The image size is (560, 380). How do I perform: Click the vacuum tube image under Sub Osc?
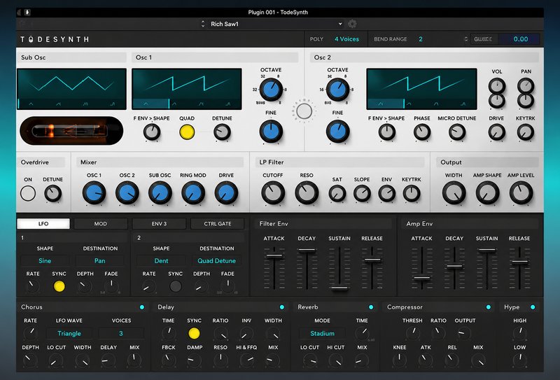click(71, 131)
